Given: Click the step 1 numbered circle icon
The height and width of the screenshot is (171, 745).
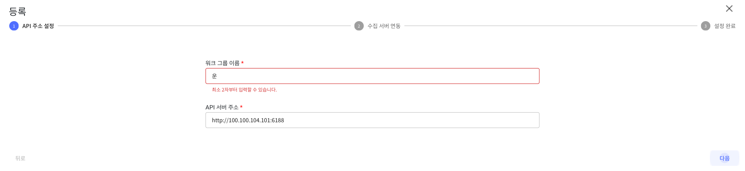Looking at the screenshot, I should click(x=14, y=26).
